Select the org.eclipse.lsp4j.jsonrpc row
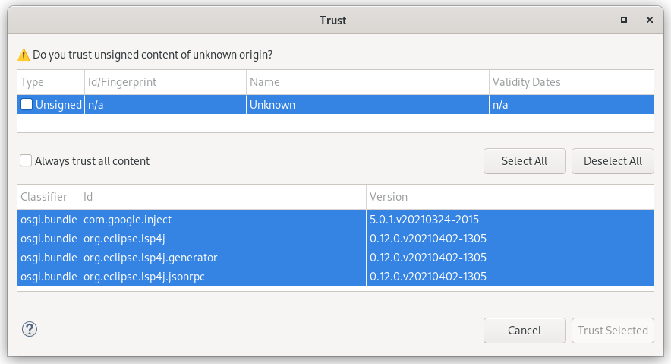This screenshot has width=671, height=364. pos(335,276)
